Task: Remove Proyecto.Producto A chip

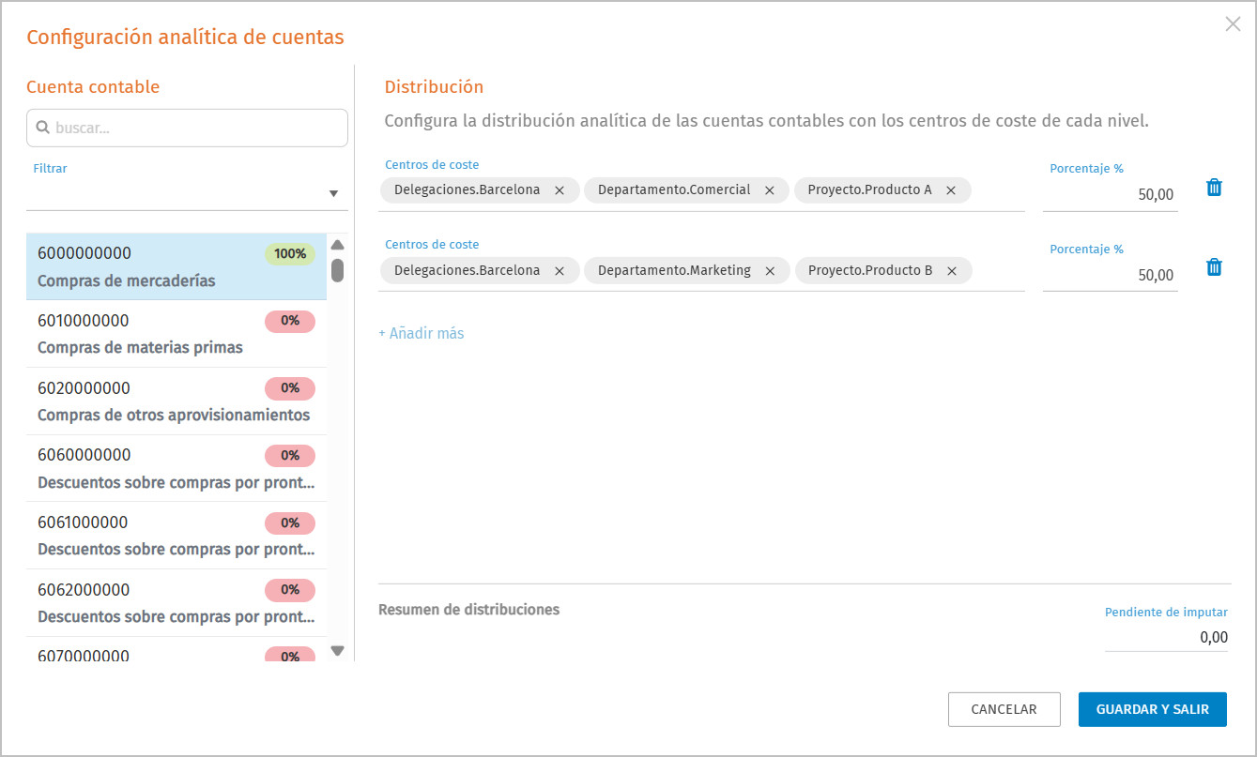Action: [951, 190]
